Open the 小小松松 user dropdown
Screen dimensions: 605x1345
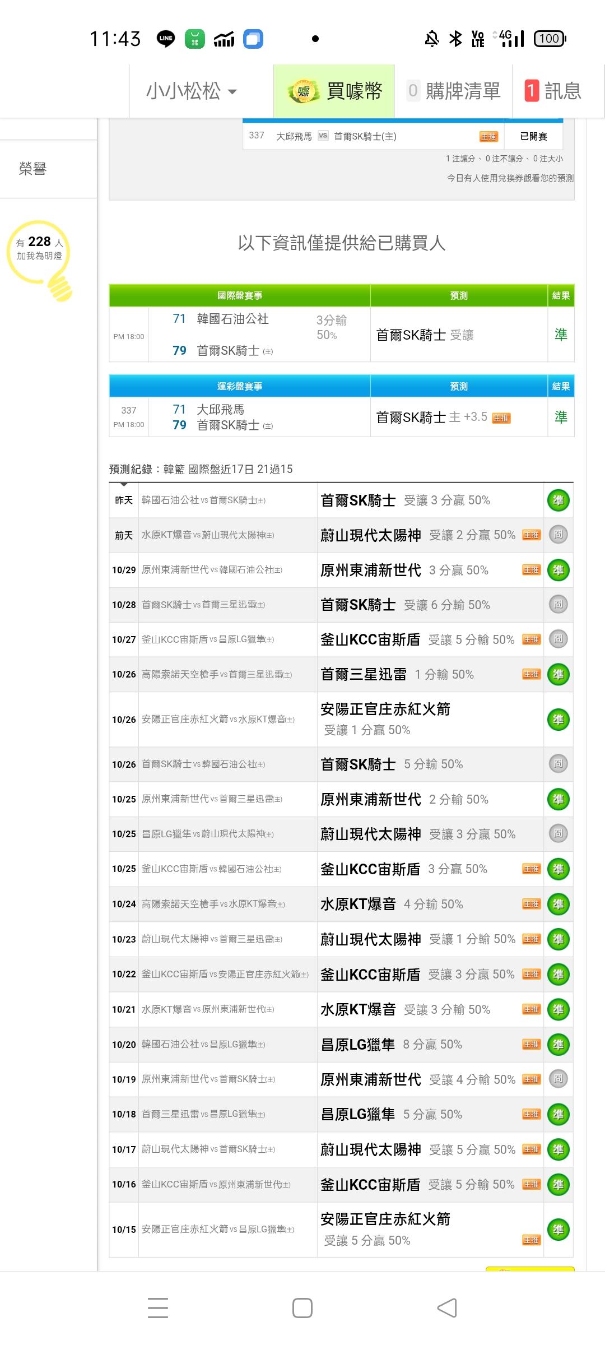click(x=192, y=91)
